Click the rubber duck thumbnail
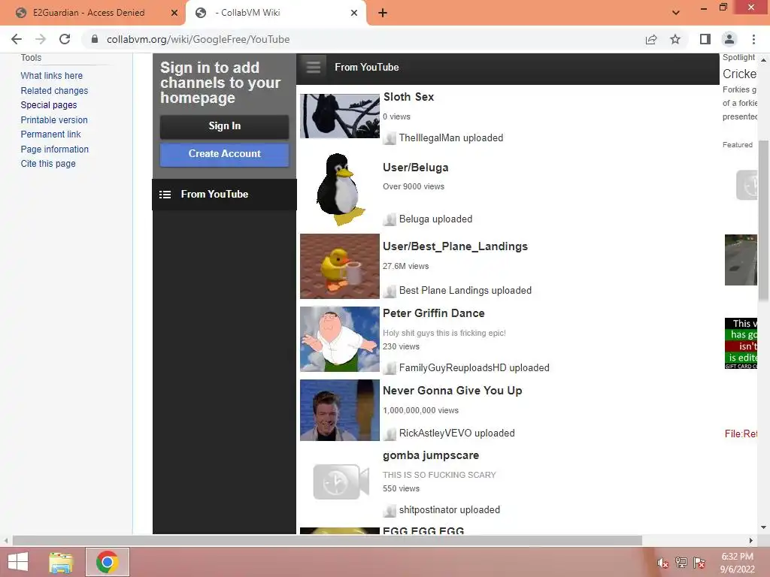This screenshot has height=577, width=770. coord(340,267)
